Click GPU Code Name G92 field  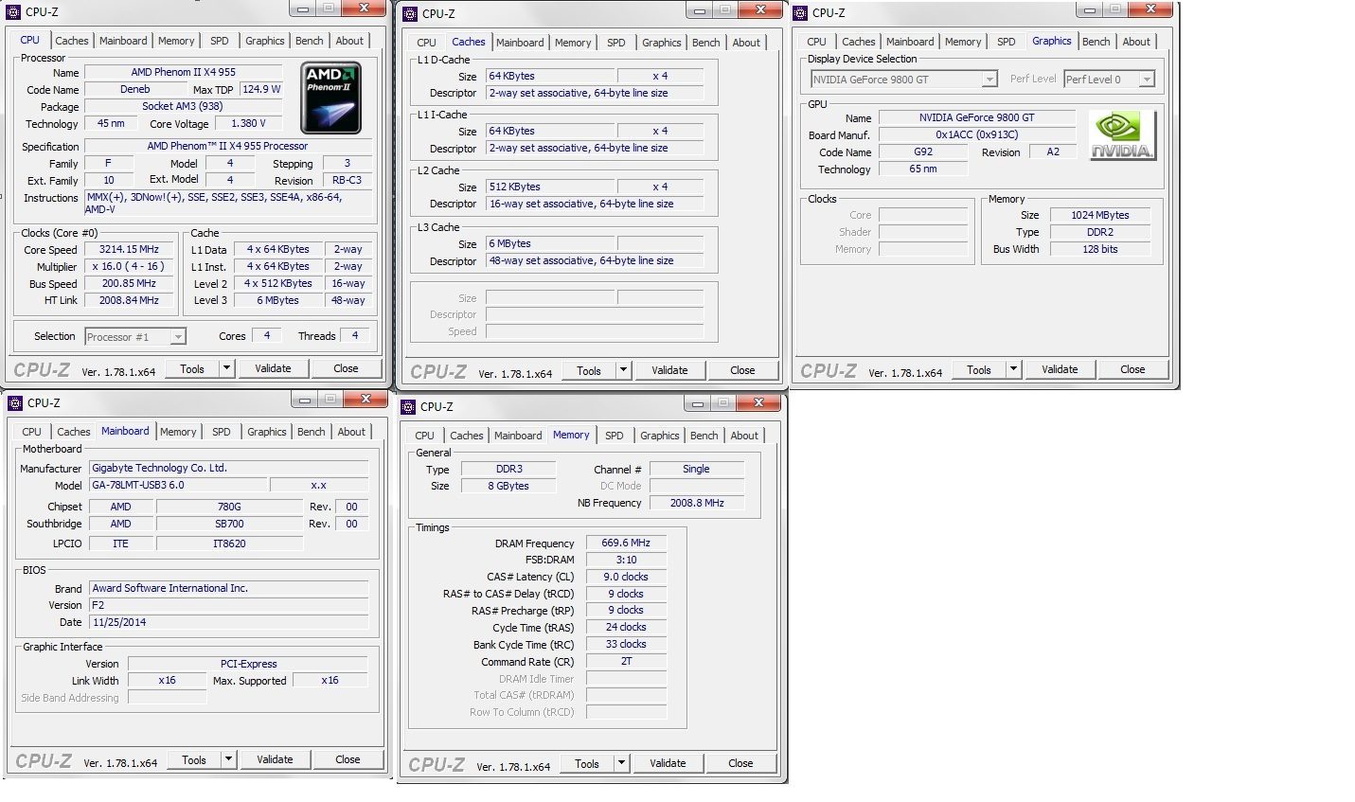(923, 151)
